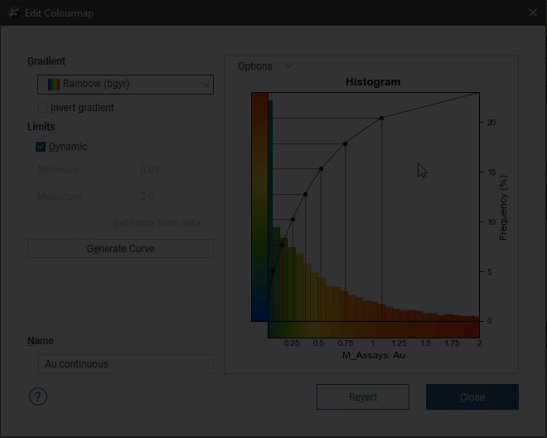Click the Set limits from data button
Image resolution: width=547 pixels, height=438 pixels.
click(157, 223)
